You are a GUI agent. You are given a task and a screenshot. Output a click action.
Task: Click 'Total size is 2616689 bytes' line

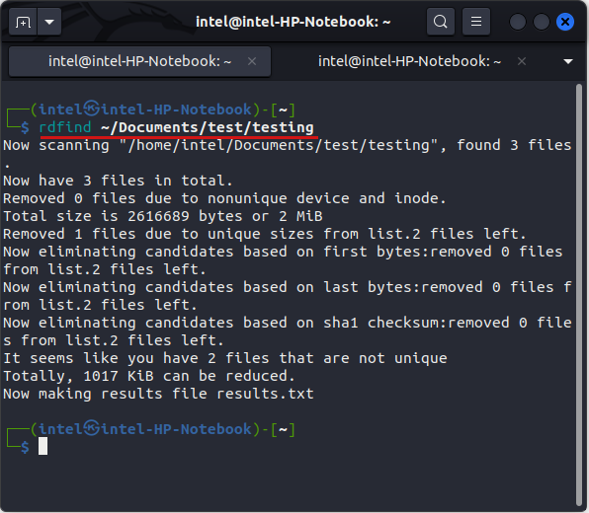163,216
